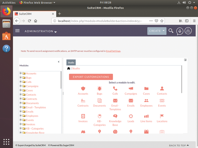Select the Studio tab
This screenshot has width=198, height=148.
[x=71, y=62]
